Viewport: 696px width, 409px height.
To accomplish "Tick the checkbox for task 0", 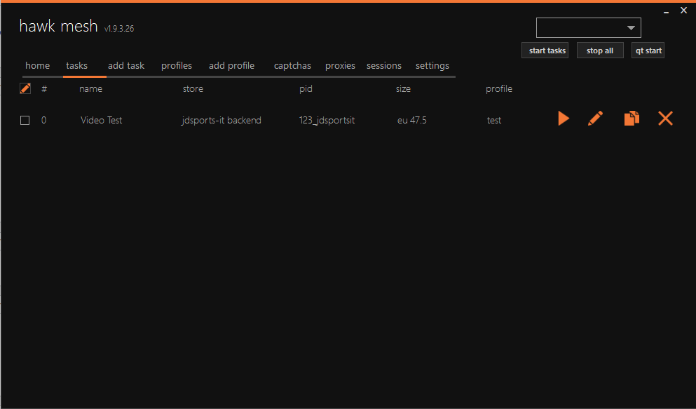I will tap(25, 121).
